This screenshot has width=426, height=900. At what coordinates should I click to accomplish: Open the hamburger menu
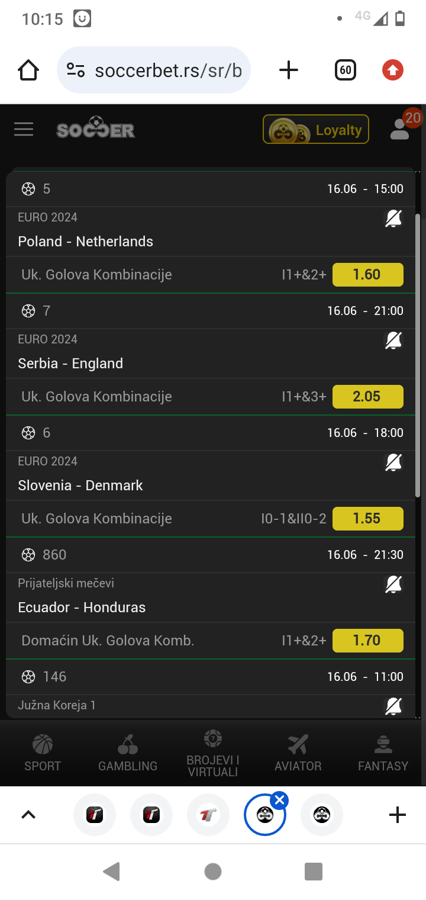[24, 129]
